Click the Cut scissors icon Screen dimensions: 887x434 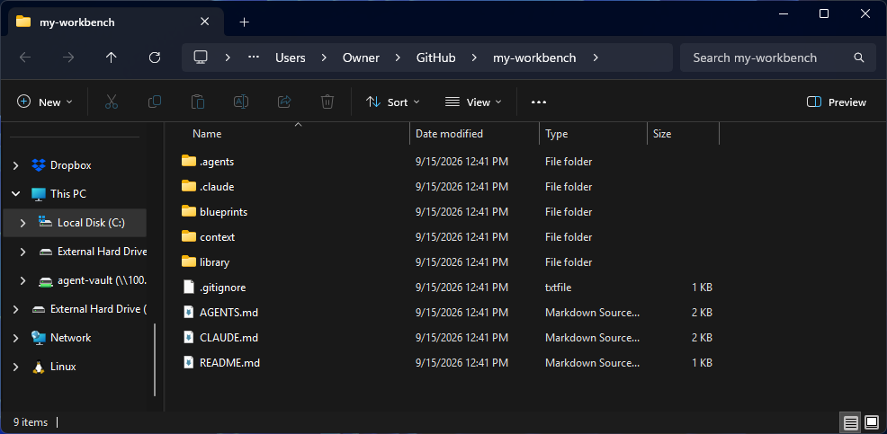click(x=112, y=102)
